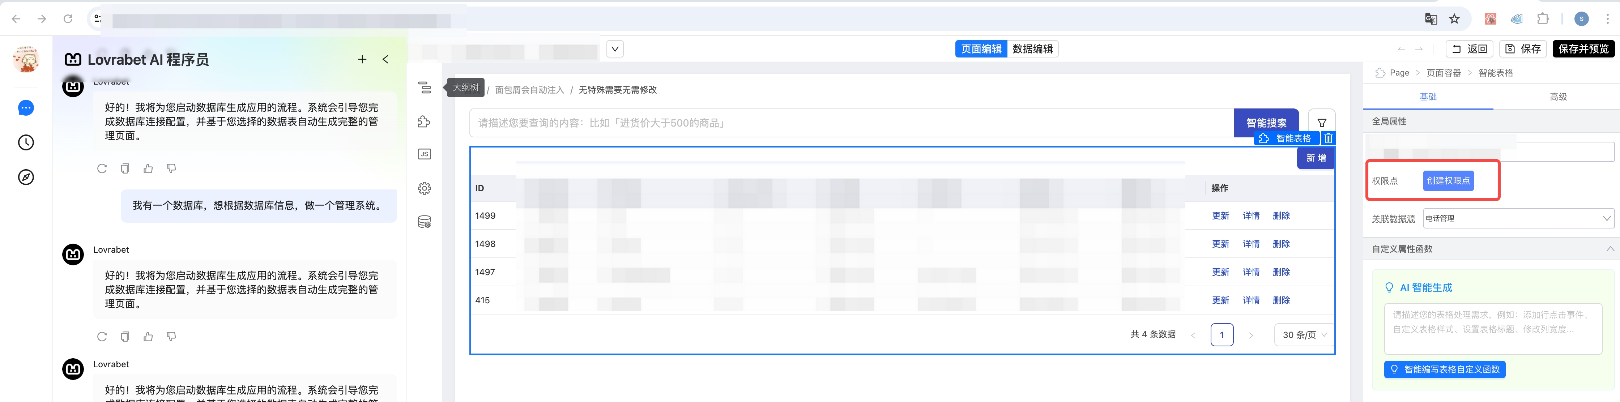Click 删除 for row 1497

coord(1281,273)
